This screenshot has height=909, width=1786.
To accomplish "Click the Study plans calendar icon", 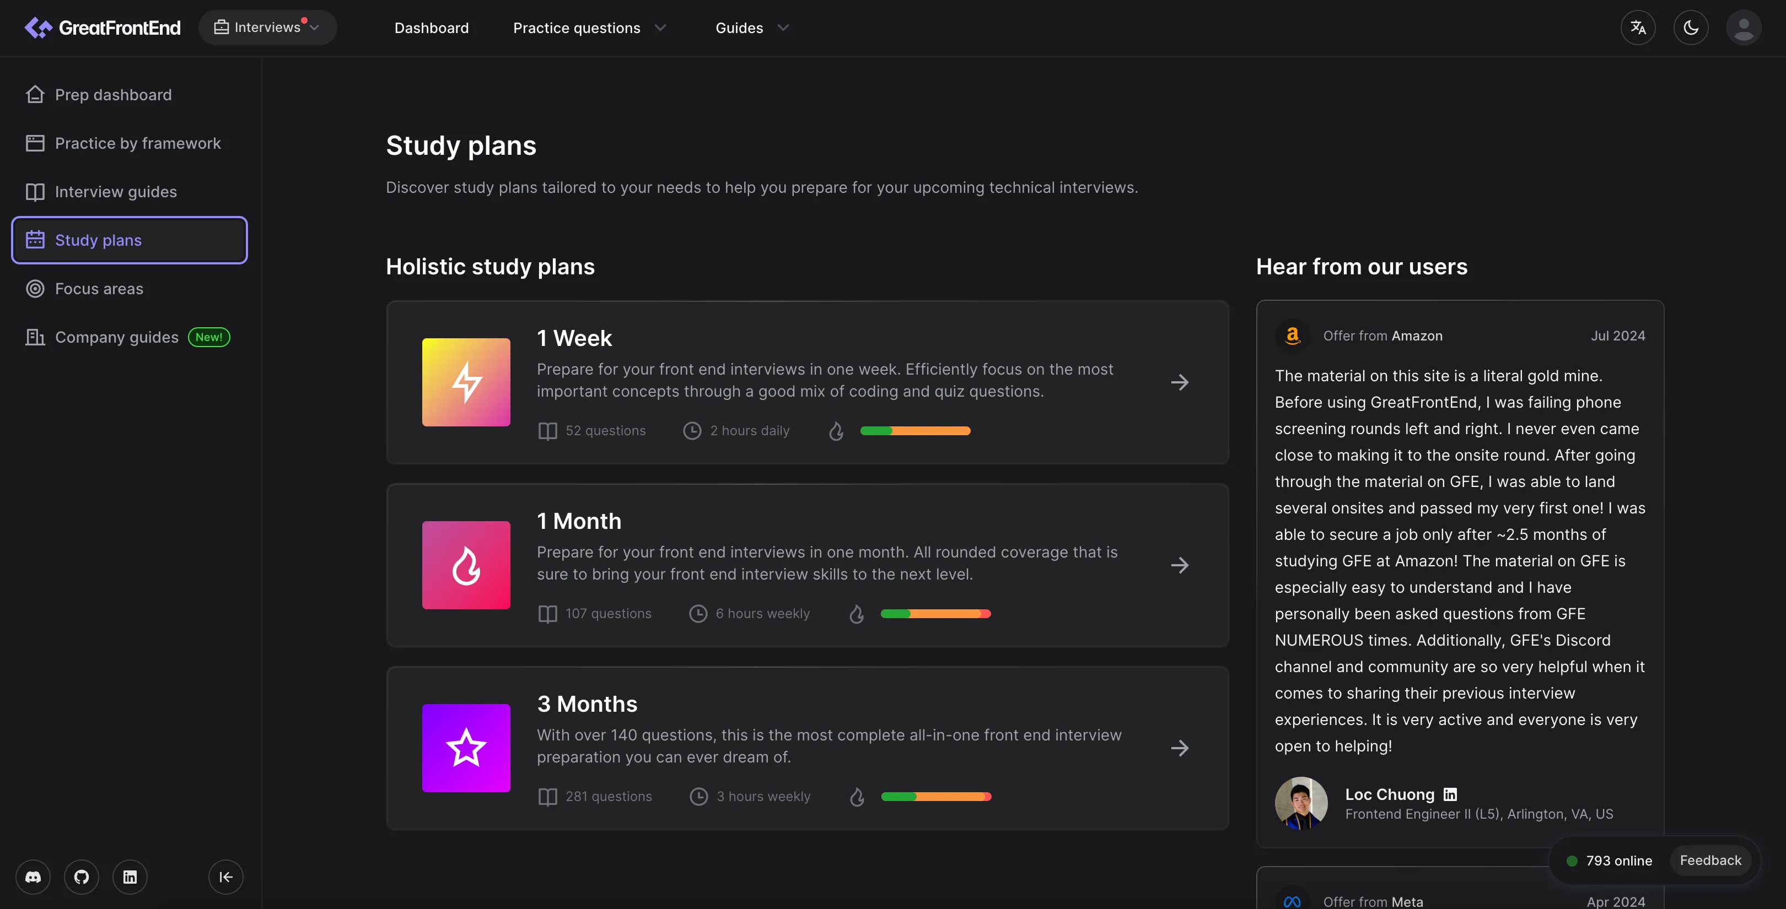I will [35, 240].
